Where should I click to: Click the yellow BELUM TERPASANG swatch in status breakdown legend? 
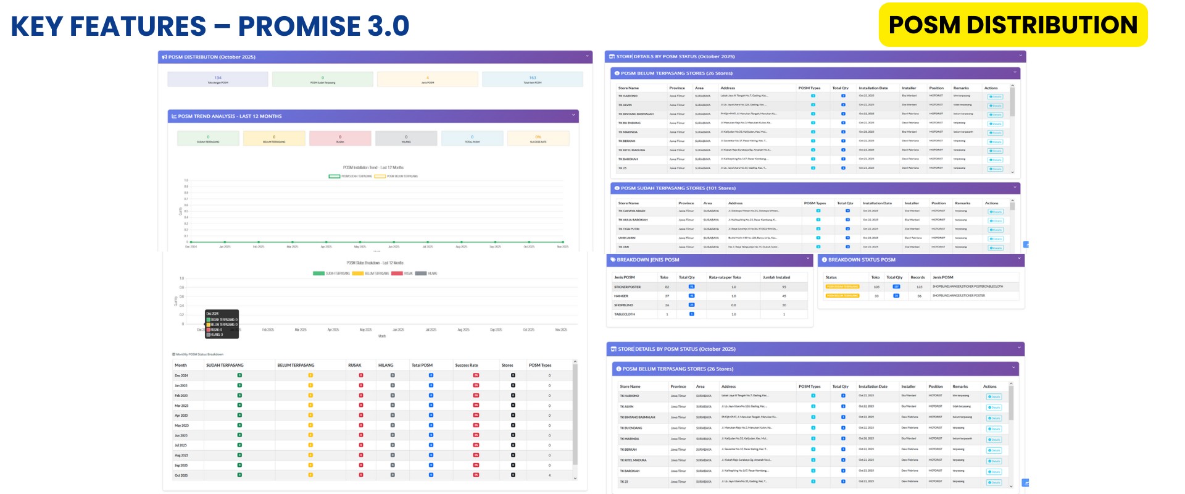(358, 274)
